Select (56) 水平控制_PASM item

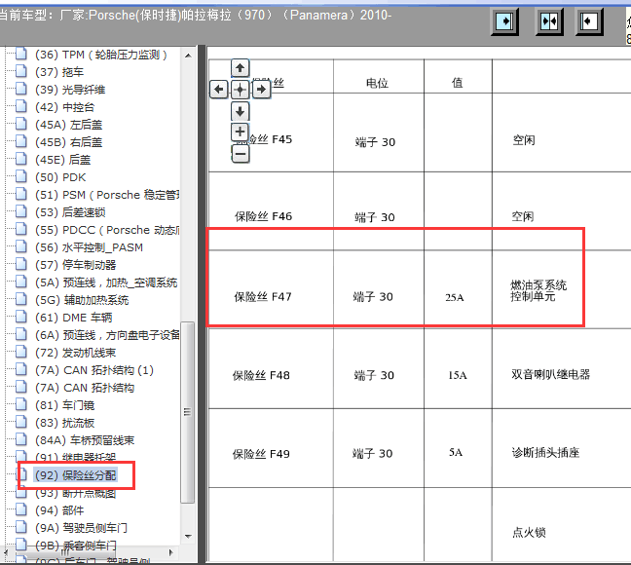[x=89, y=247]
